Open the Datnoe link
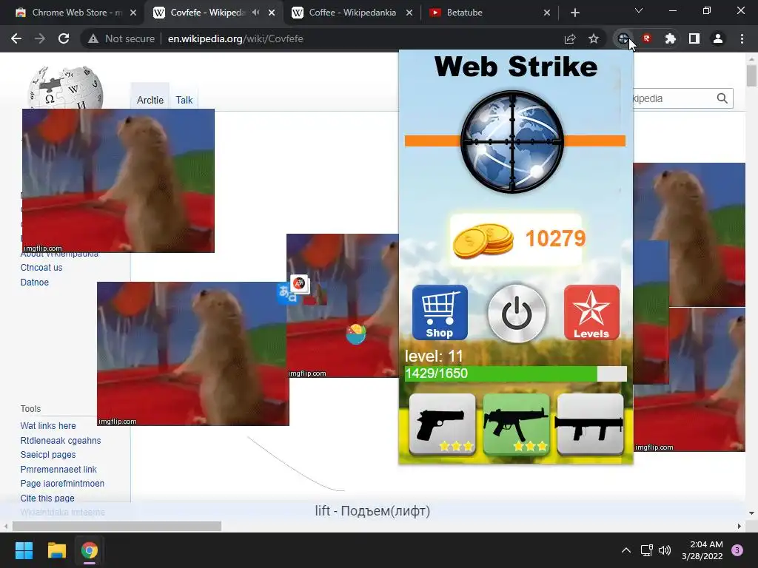Image resolution: width=758 pixels, height=568 pixels. [x=34, y=283]
